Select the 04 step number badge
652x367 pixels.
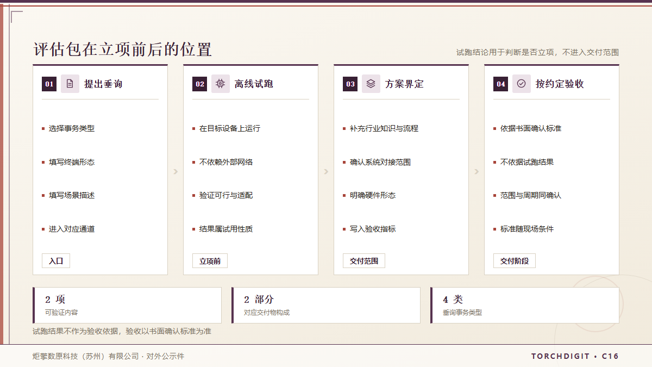coord(501,84)
